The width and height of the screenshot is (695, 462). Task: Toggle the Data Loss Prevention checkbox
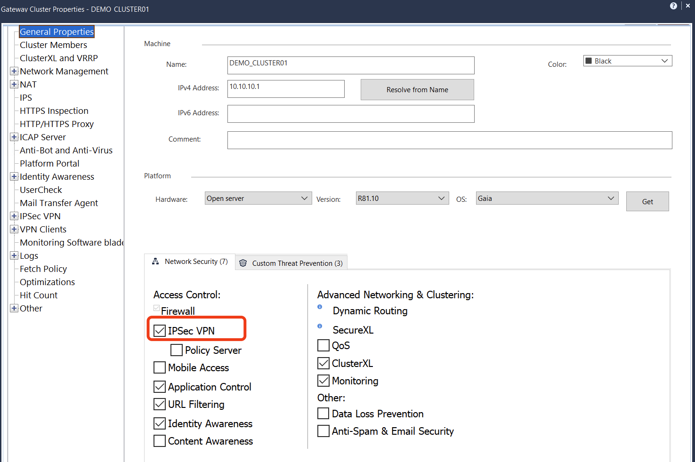coord(323,414)
